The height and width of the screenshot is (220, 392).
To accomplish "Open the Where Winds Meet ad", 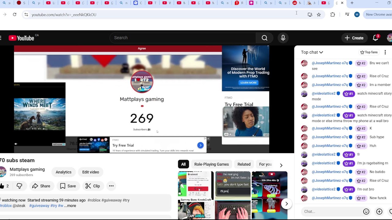I will 40,114.
